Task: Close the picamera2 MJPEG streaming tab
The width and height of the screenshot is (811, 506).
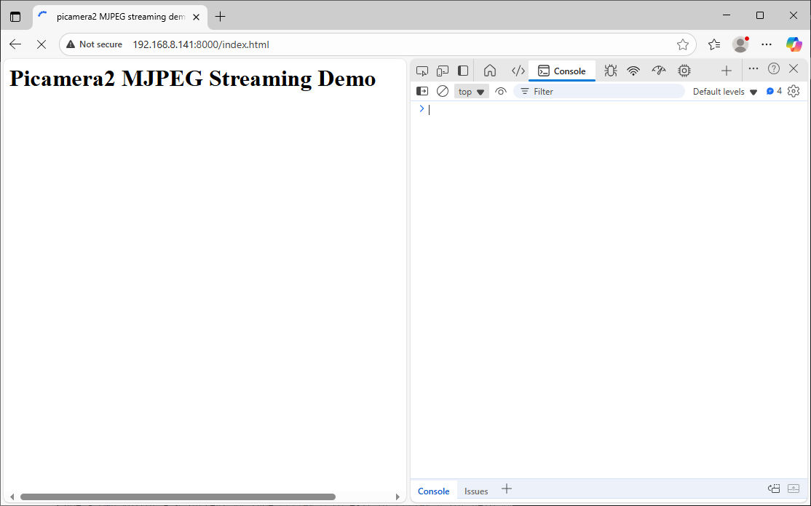Action: coord(196,17)
